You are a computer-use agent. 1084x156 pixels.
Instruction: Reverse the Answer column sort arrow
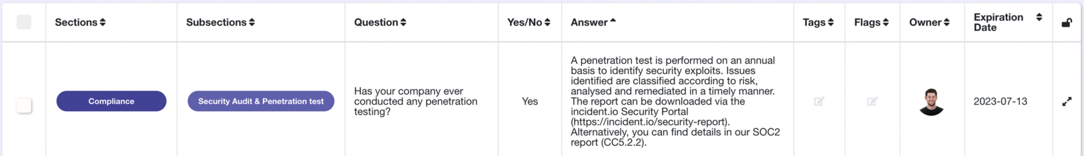click(x=613, y=20)
